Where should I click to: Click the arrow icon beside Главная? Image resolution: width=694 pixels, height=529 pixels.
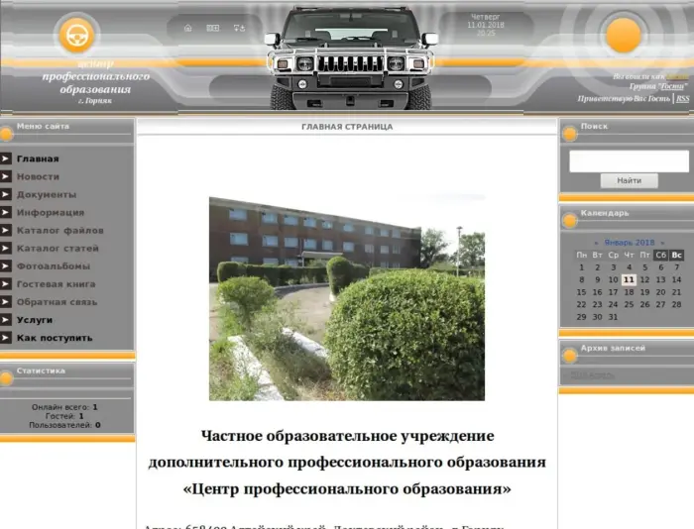click(x=6, y=159)
